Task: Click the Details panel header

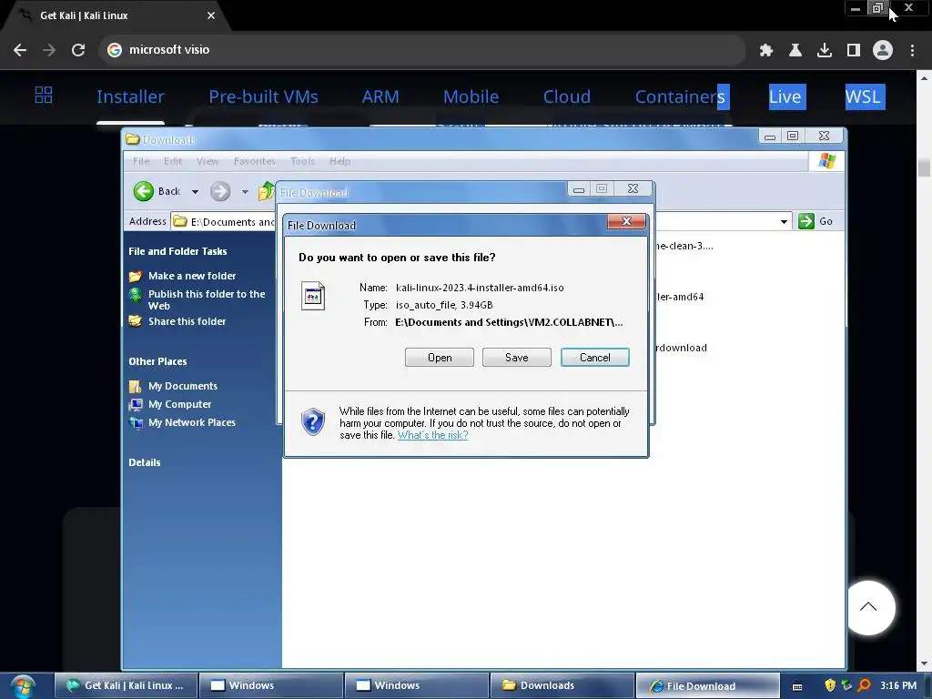Action: pyautogui.click(x=145, y=462)
